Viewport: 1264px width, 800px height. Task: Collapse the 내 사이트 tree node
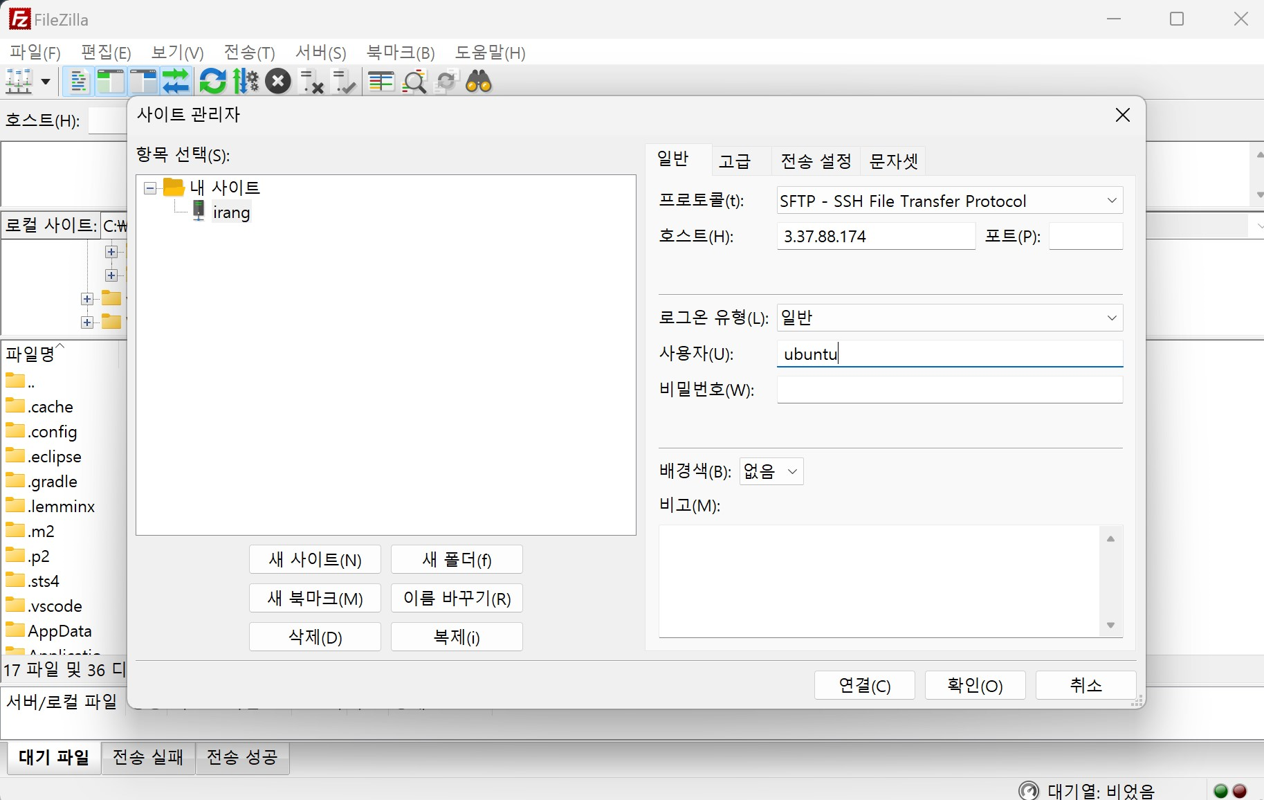pyautogui.click(x=150, y=188)
